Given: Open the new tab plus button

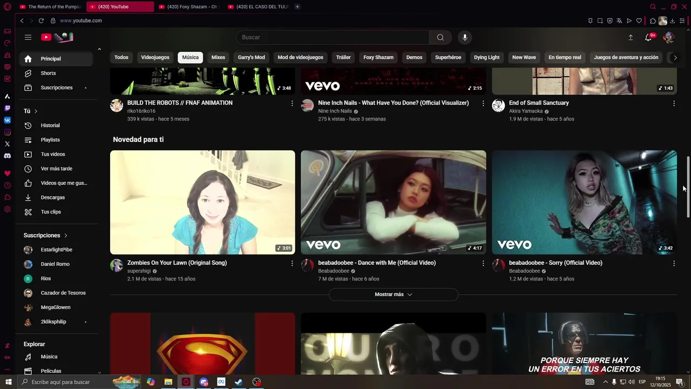Looking at the screenshot, I should (297, 6).
